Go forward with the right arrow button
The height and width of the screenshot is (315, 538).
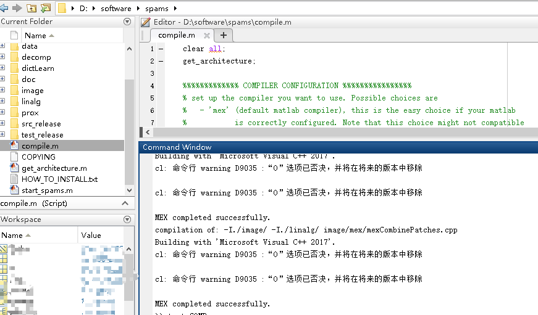pyautogui.click(x=17, y=8)
